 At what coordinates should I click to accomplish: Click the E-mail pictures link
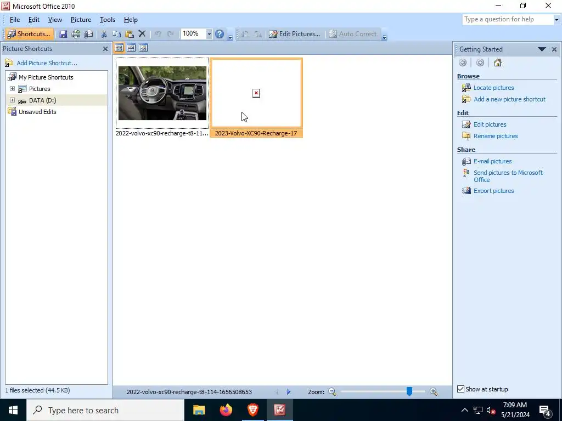[492, 161]
